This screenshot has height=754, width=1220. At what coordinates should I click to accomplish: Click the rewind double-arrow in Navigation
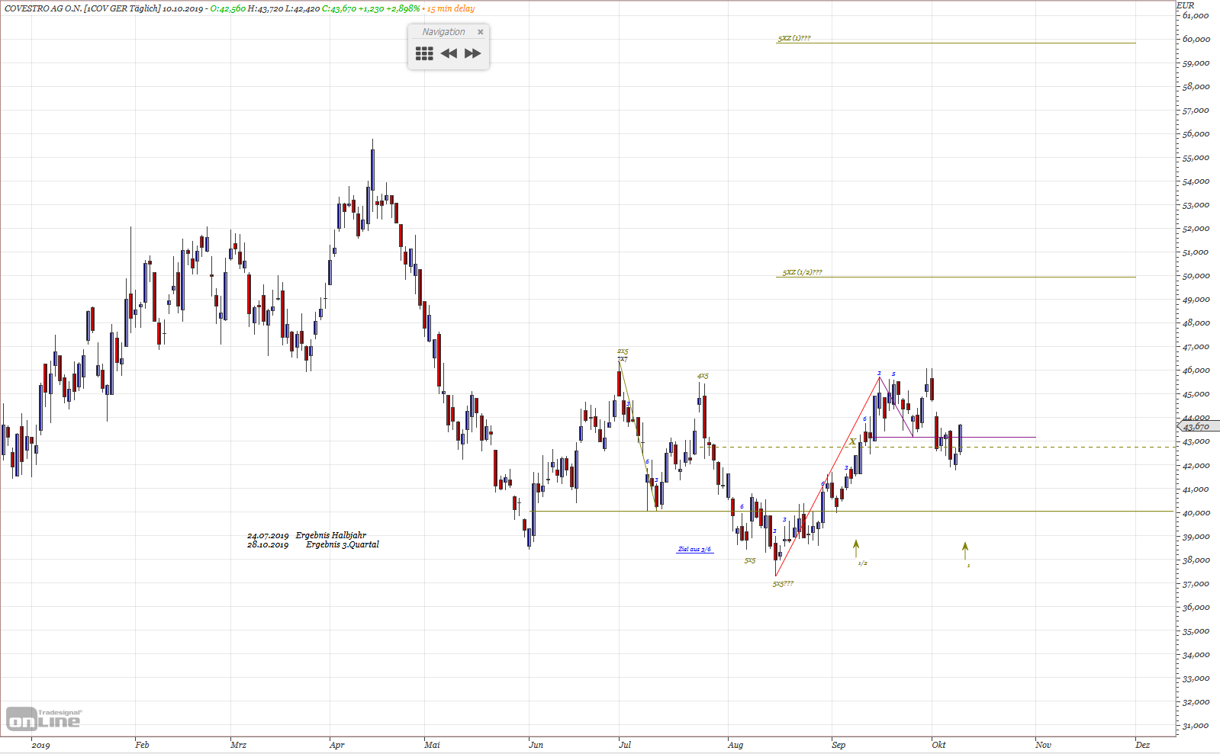(x=449, y=53)
